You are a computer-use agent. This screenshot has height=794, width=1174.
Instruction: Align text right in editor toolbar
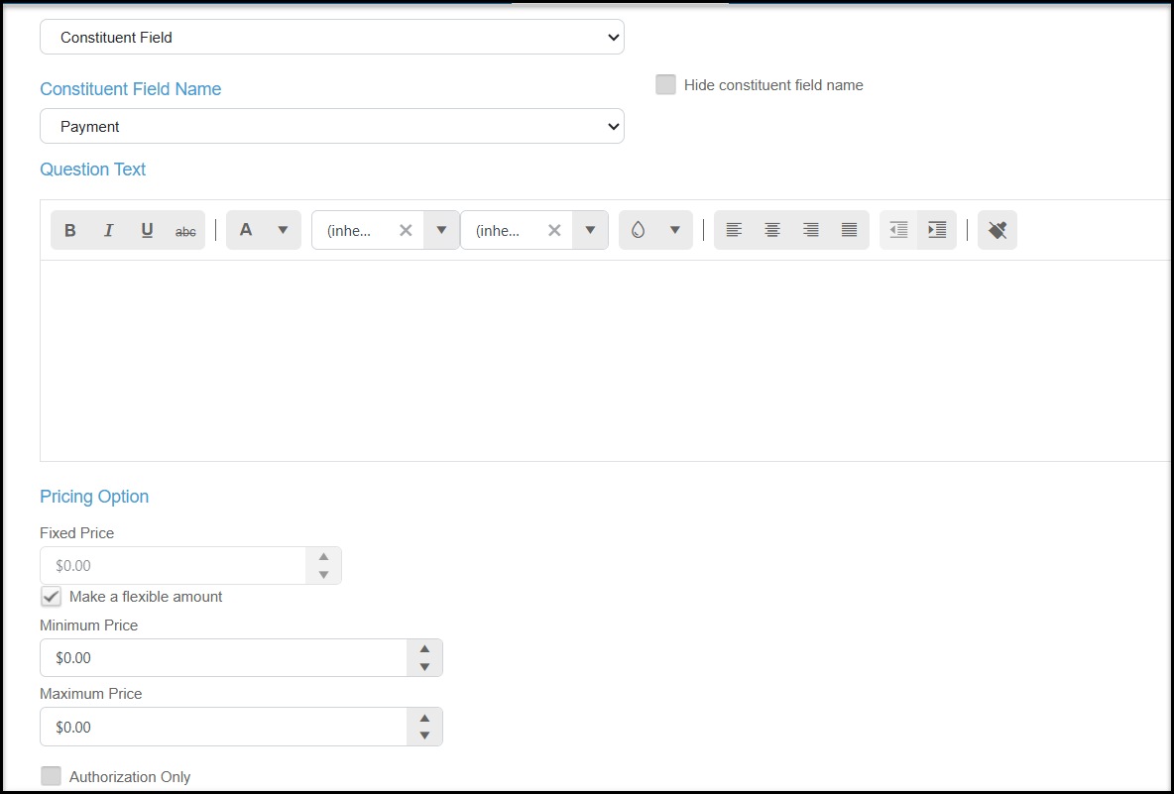click(x=810, y=230)
